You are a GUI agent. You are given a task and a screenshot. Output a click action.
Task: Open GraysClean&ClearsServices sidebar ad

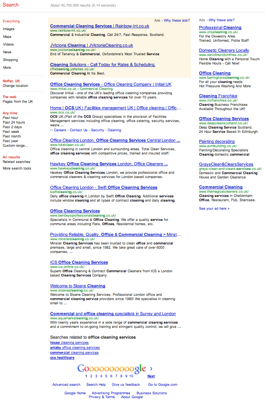click(226, 165)
